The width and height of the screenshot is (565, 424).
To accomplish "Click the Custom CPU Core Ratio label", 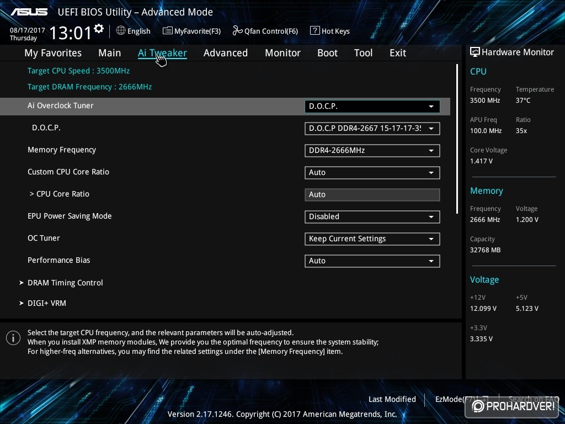I will [68, 172].
